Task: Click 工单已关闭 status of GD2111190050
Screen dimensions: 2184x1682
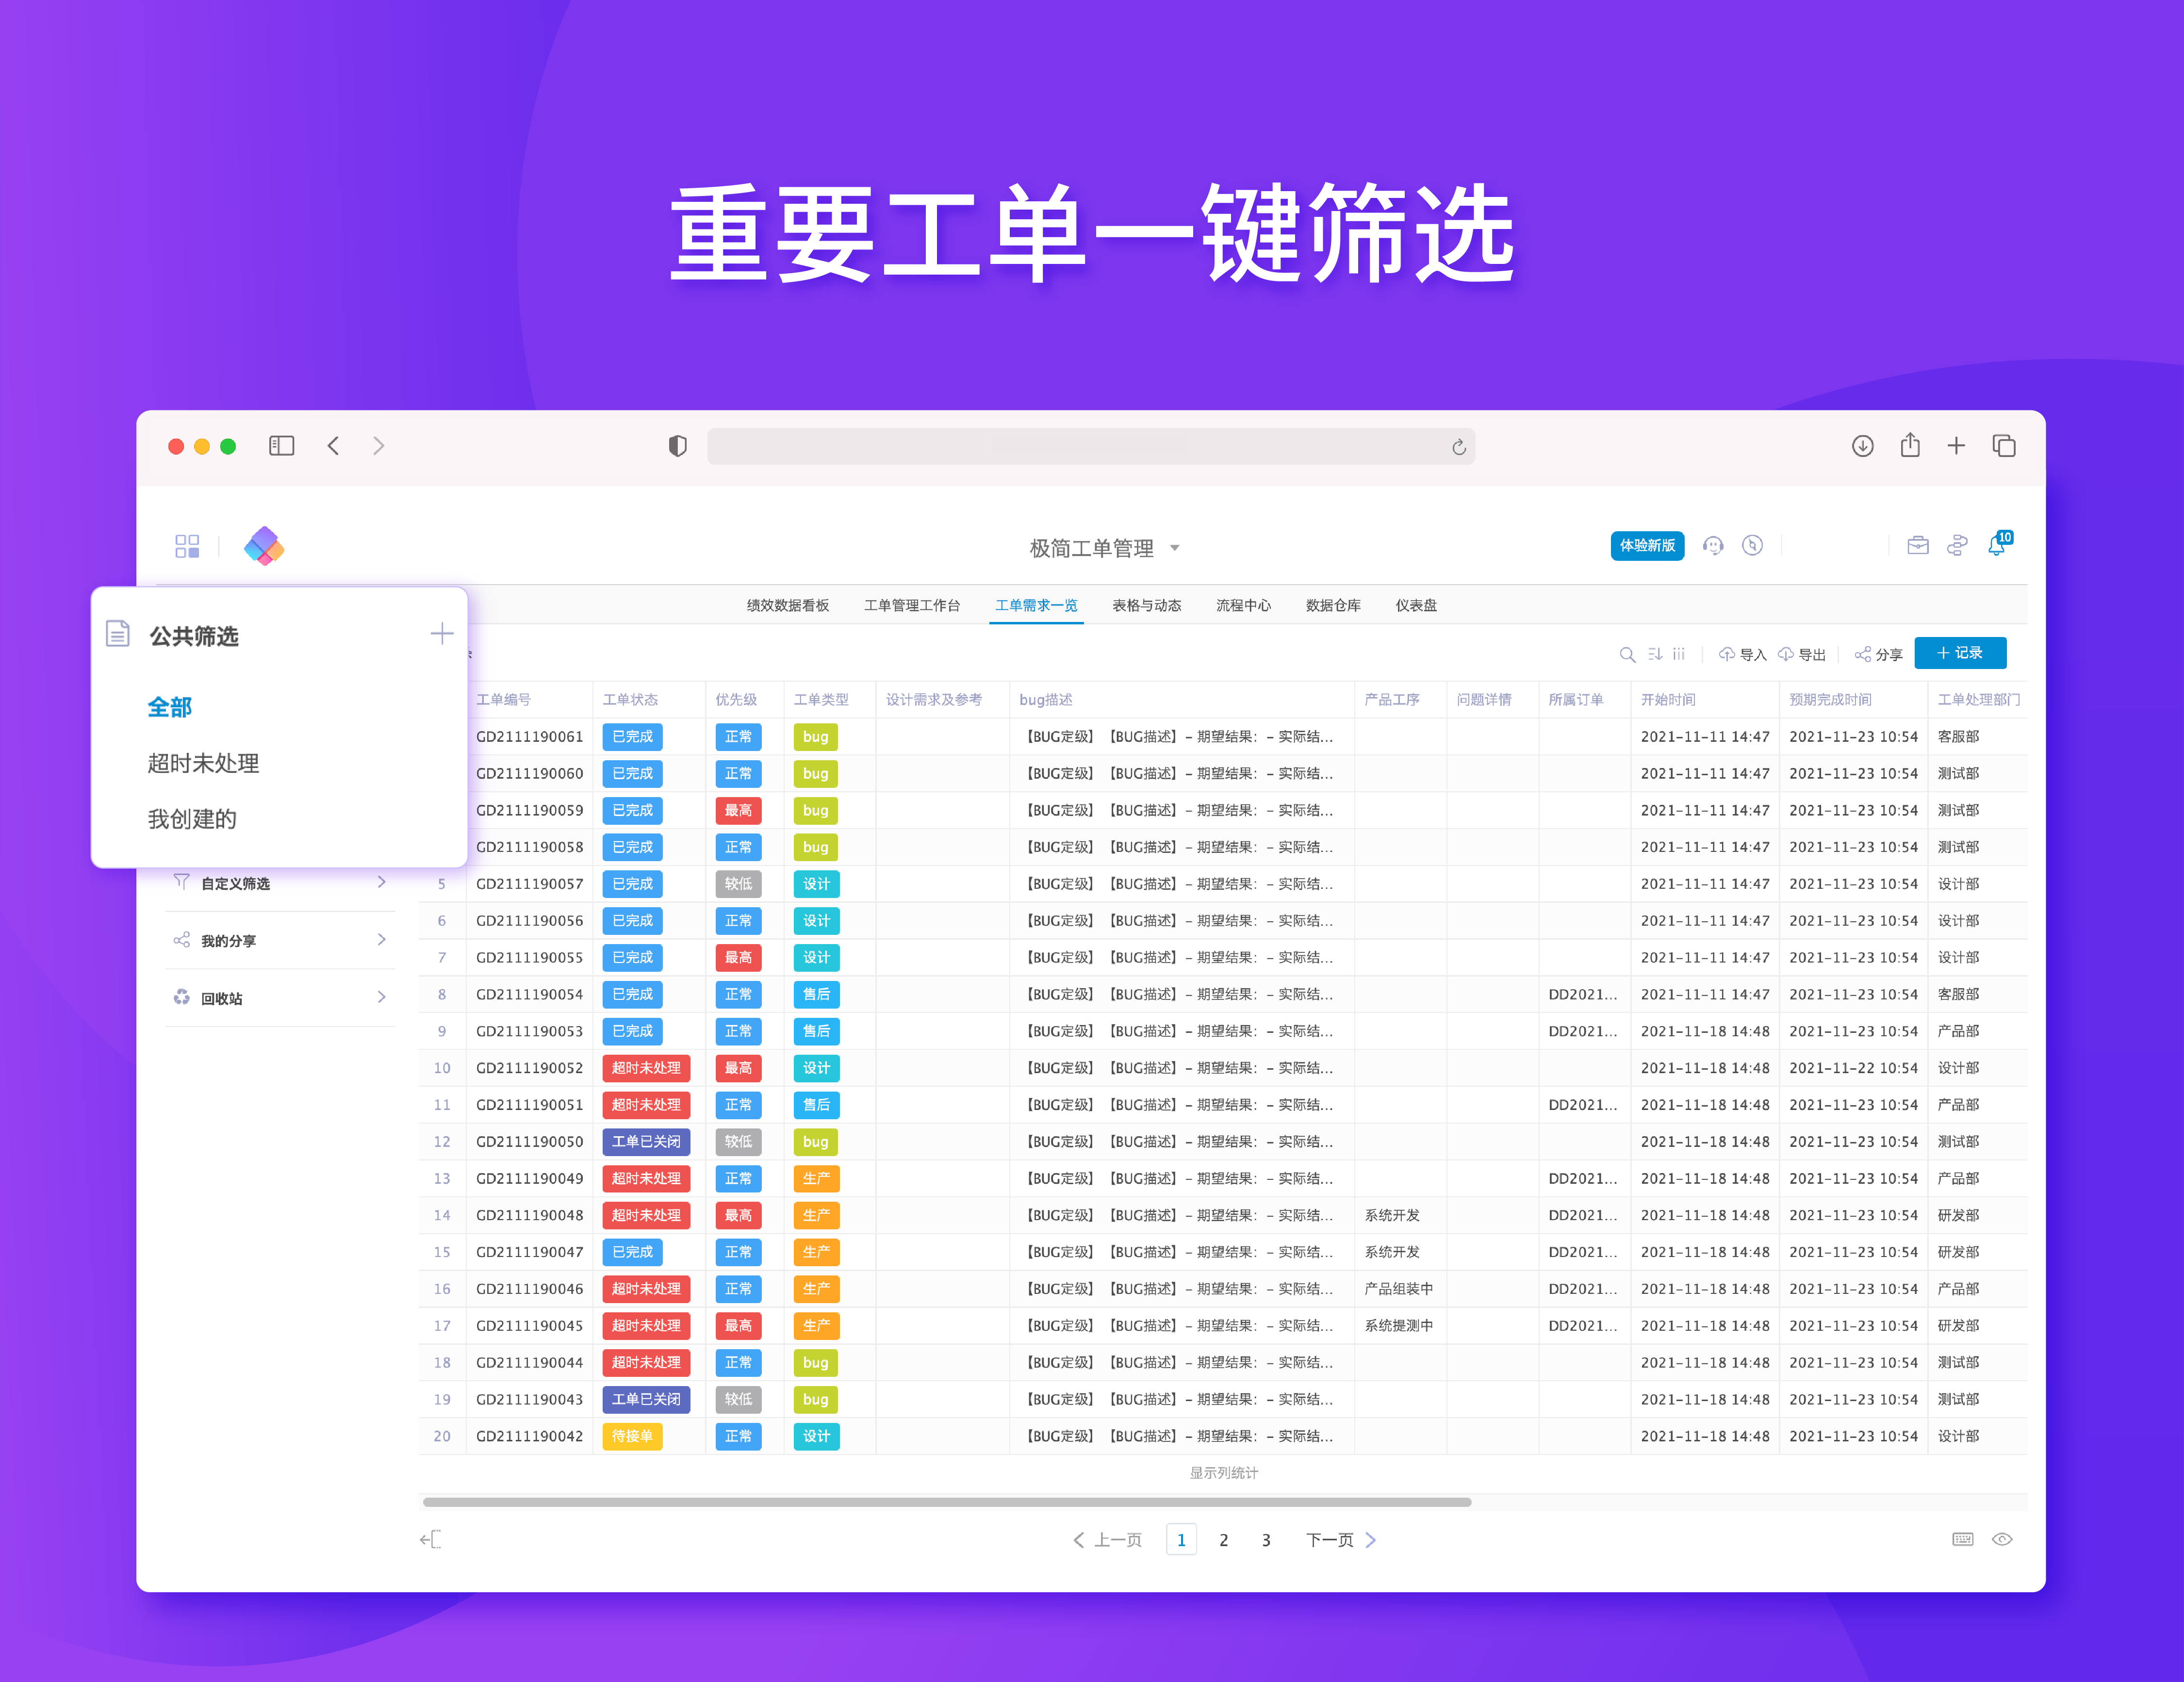Action: click(x=646, y=1141)
